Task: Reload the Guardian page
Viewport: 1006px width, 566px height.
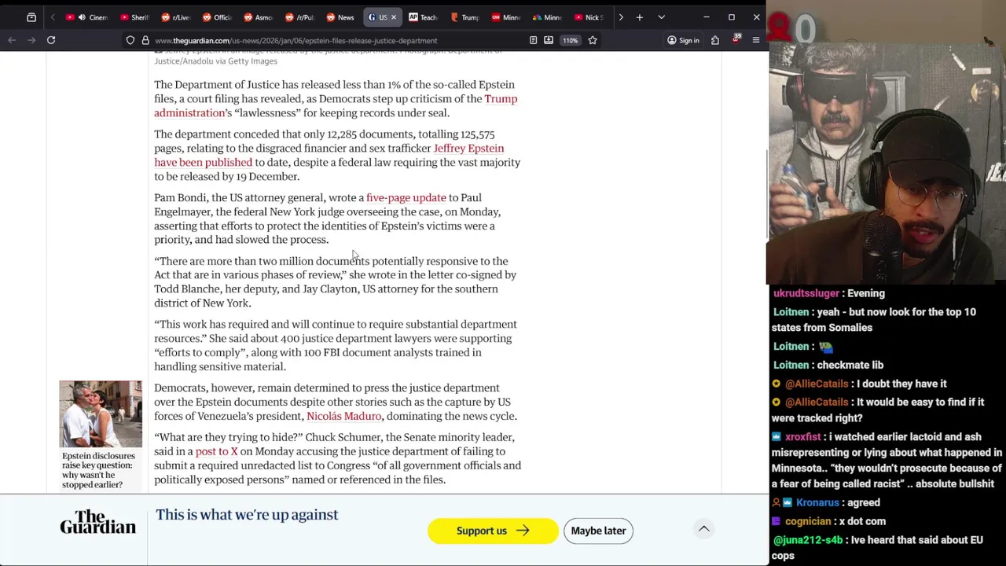Action: pyautogui.click(x=51, y=40)
